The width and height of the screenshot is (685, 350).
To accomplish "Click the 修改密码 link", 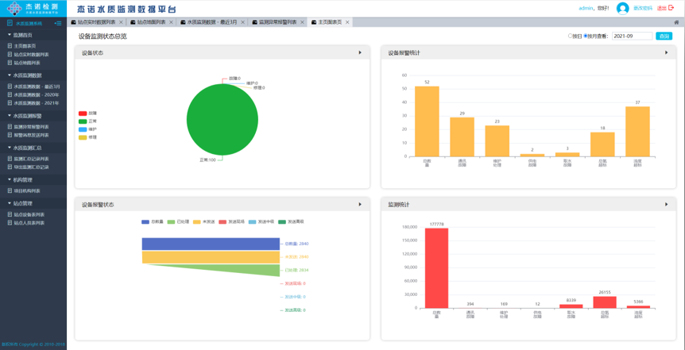I will pyautogui.click(x=642, y=8).
